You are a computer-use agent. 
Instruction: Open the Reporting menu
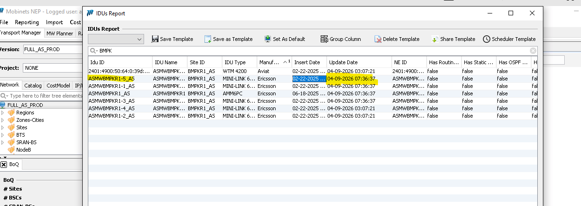tap(27, 22)
